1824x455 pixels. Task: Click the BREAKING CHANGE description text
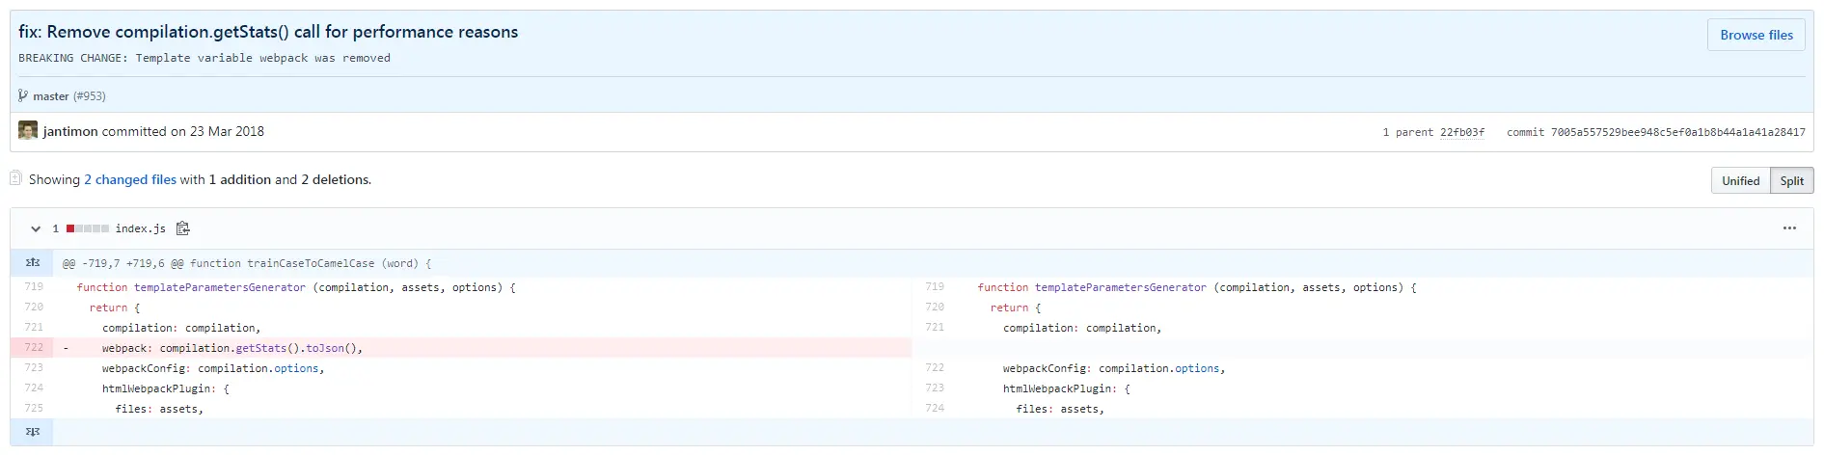coord(204,58)
